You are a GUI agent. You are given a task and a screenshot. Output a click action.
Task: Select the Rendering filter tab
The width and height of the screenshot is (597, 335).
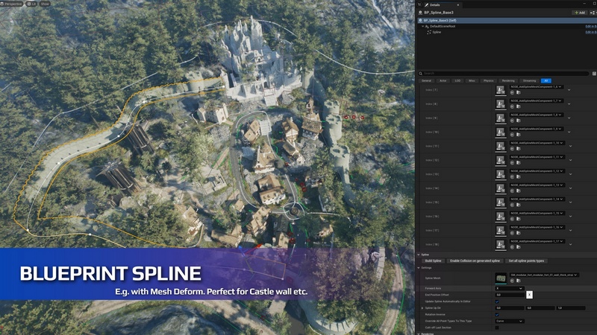(x=508, y=80)
